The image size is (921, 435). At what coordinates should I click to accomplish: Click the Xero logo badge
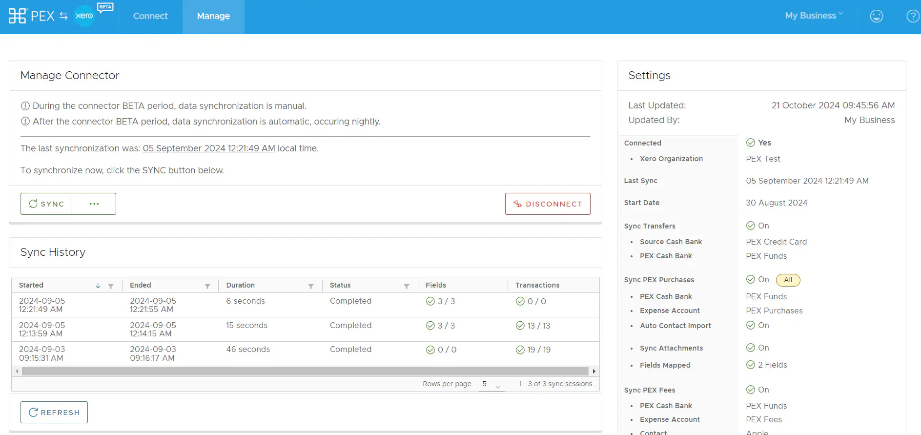tap(84, 16)
